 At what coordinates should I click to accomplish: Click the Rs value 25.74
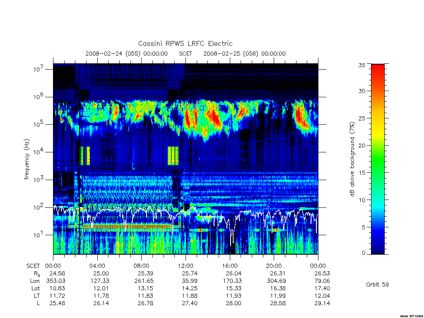pyautogui.click(x=190, y=273)
